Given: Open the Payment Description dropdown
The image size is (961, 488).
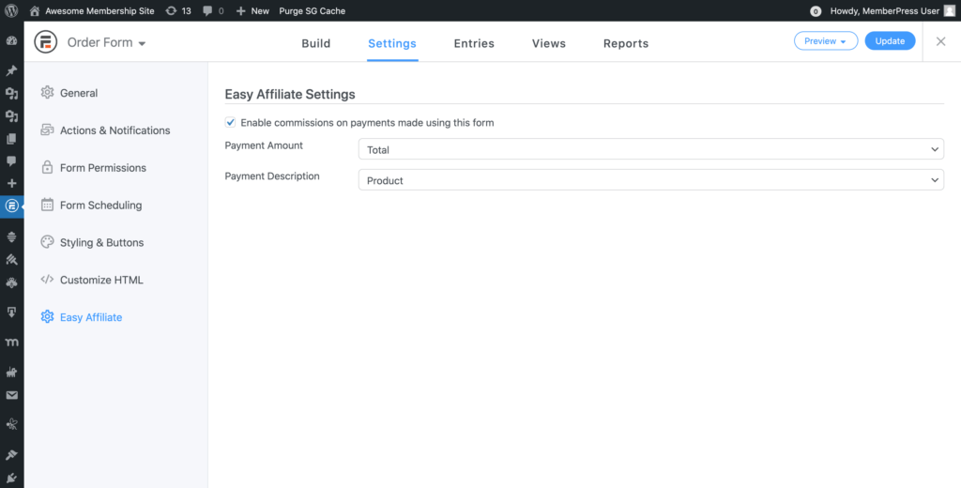Looking at the screenshot, I should pos(650,180).
